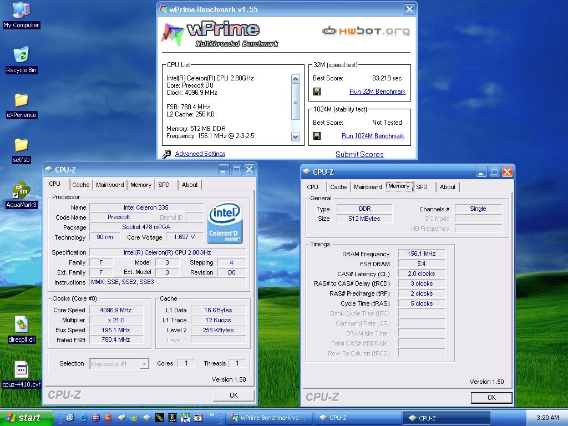Screen dimensions: 568x426
Task: Click the purple grid quick launch icon
Action: (x=95, y=418)
